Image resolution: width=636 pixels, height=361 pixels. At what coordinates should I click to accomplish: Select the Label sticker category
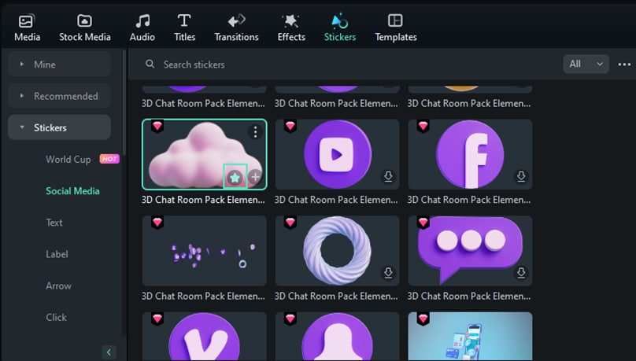[57, 254]
